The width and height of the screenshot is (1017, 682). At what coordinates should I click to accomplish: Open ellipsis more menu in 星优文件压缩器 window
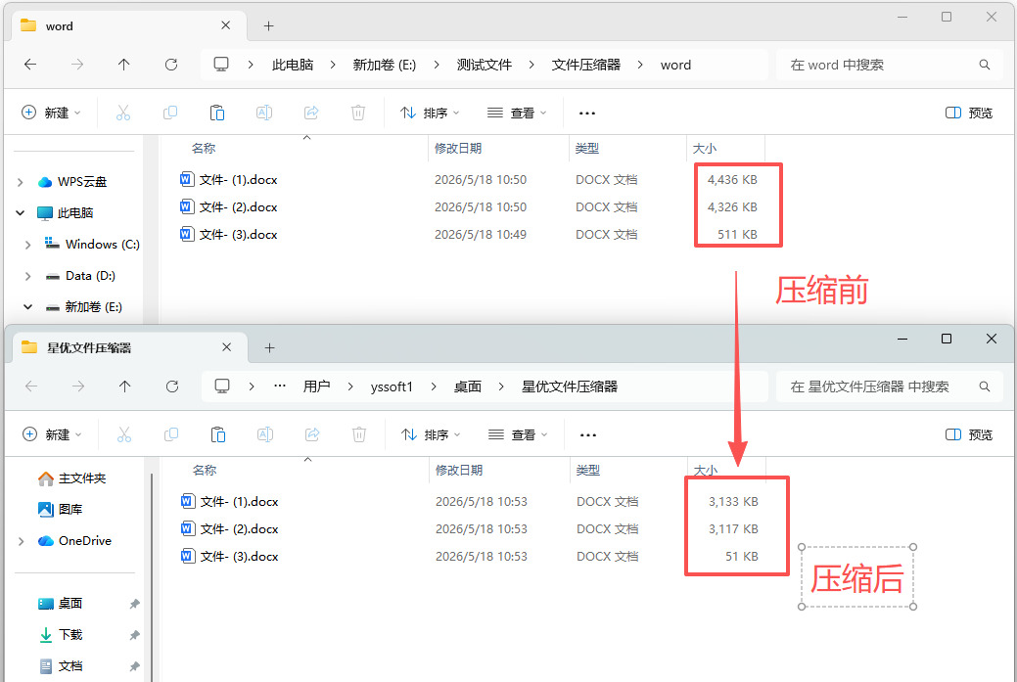588,434
